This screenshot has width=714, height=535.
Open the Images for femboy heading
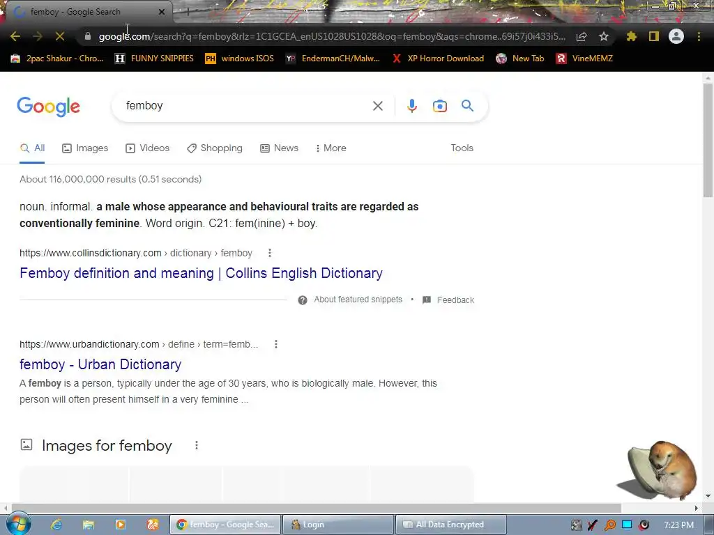[x=107, y=446]
